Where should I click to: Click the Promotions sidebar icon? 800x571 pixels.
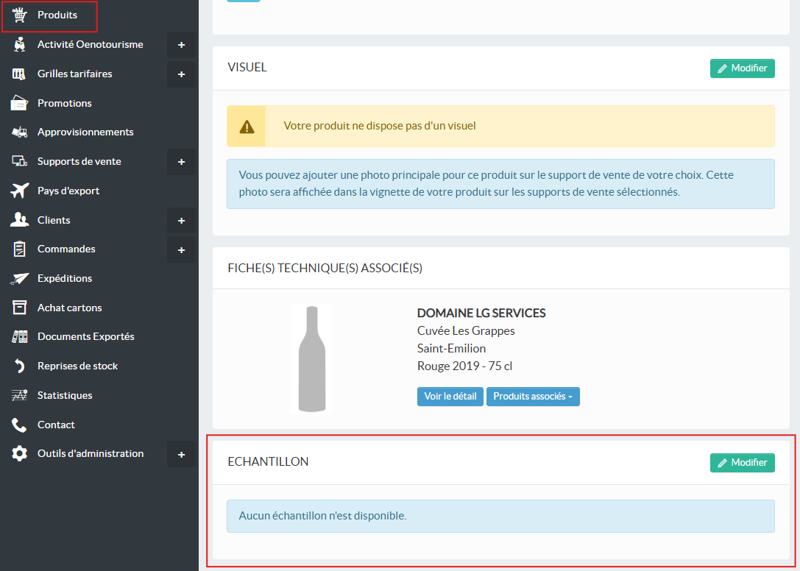point(20,103)
